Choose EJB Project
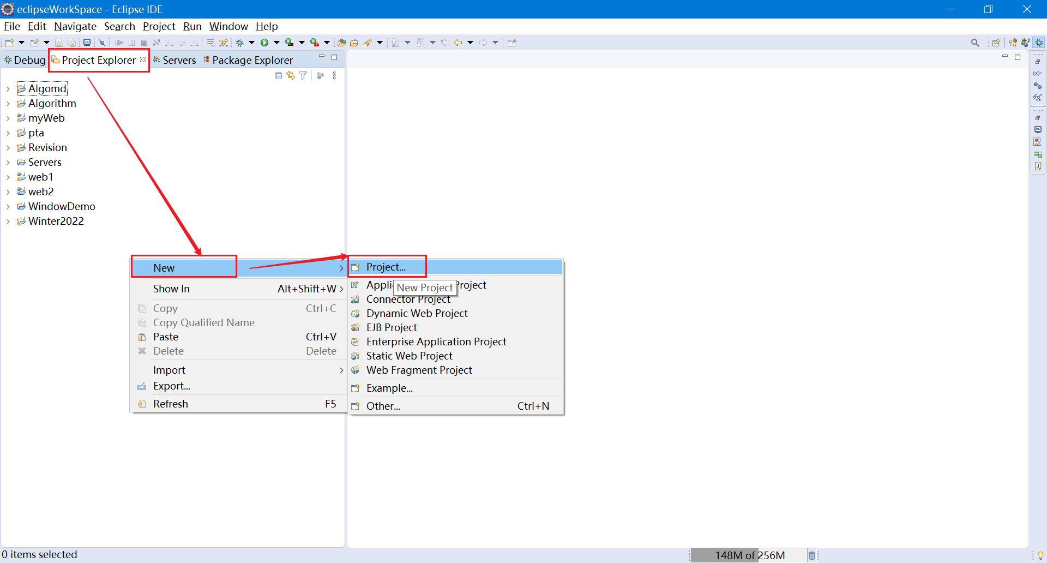Screen dimensions: 1047x563 pyautogui.click(x=456, y=327)
